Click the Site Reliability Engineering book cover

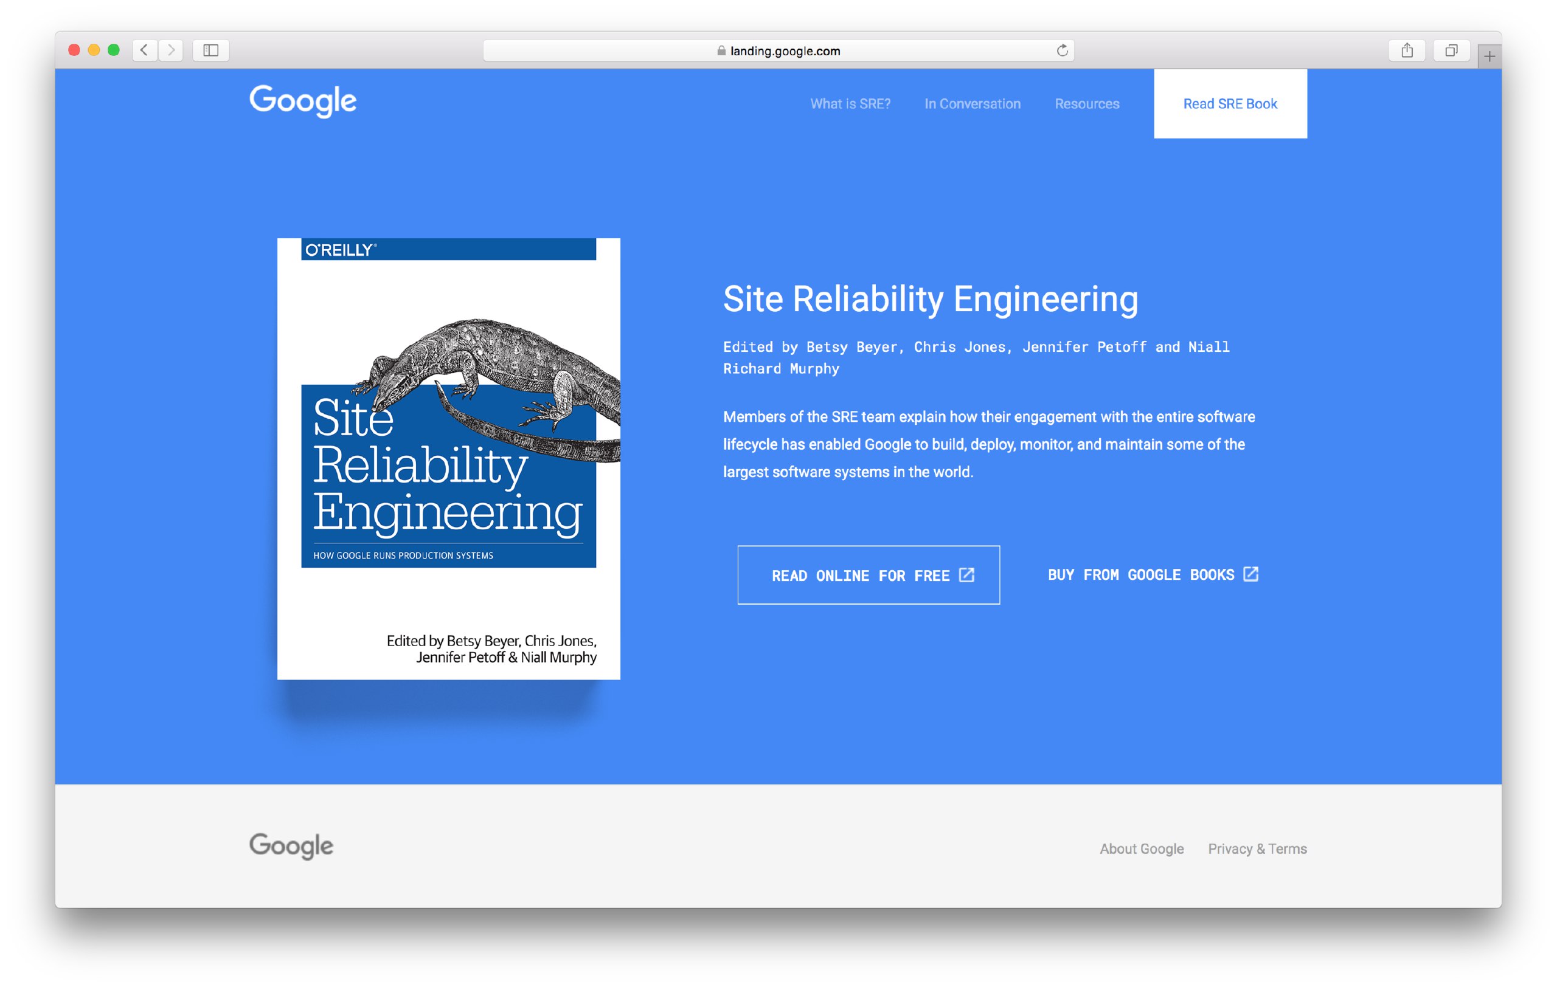pos(449,459)
